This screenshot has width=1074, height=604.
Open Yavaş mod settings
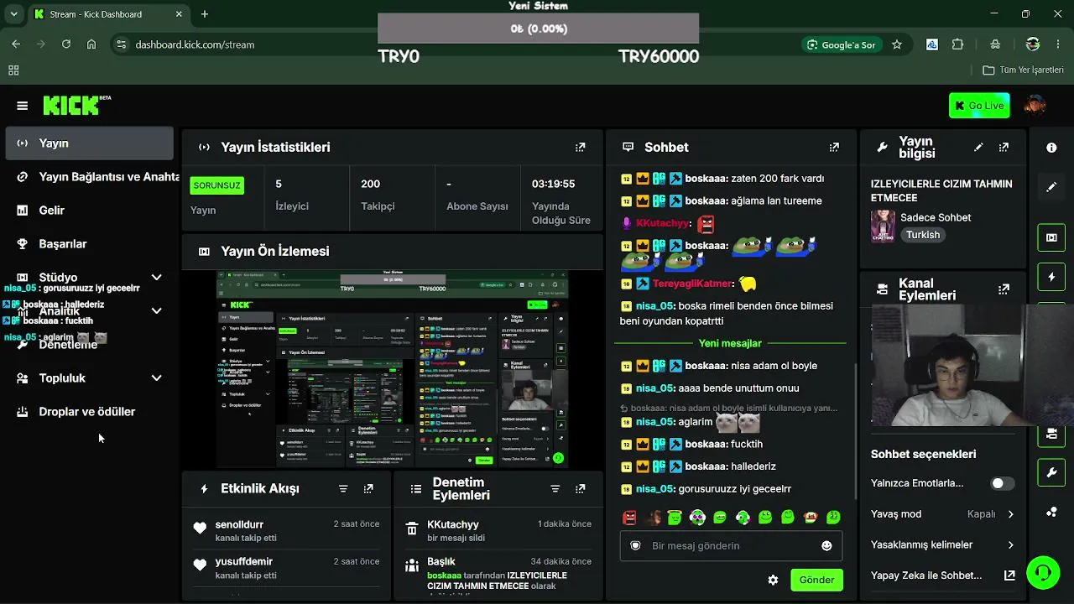pyautogui.click(x=943, y=514)
